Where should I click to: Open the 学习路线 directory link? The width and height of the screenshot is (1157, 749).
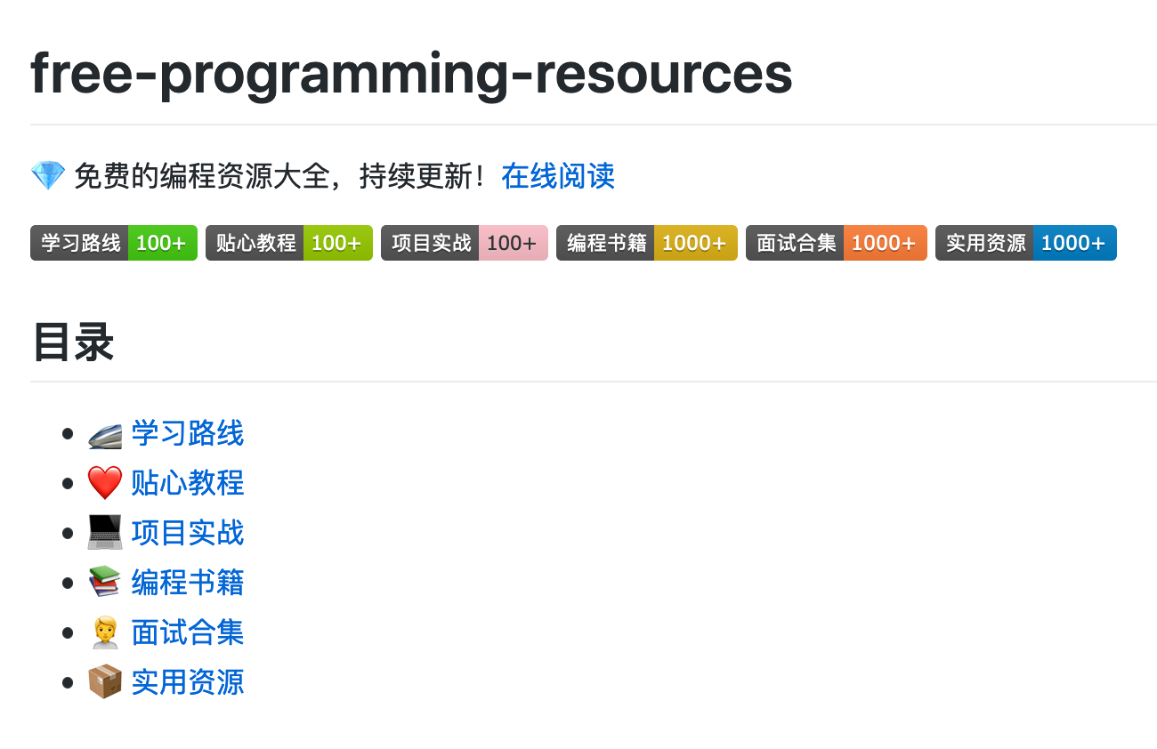pyautogui.click(x=188, y=434)
